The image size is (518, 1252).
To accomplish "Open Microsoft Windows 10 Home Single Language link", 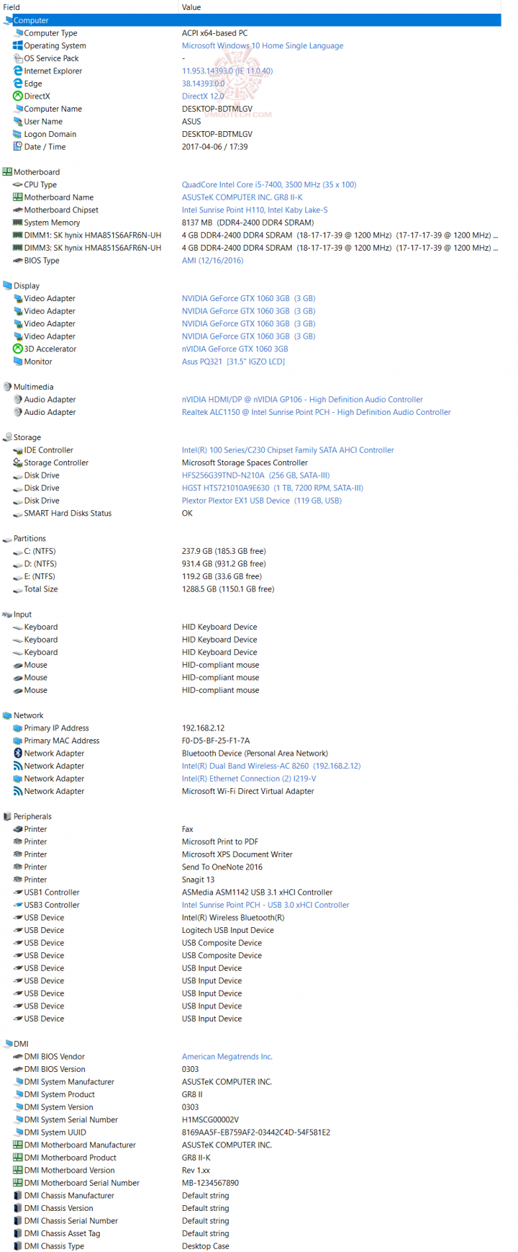I will (x=263, y=45).
